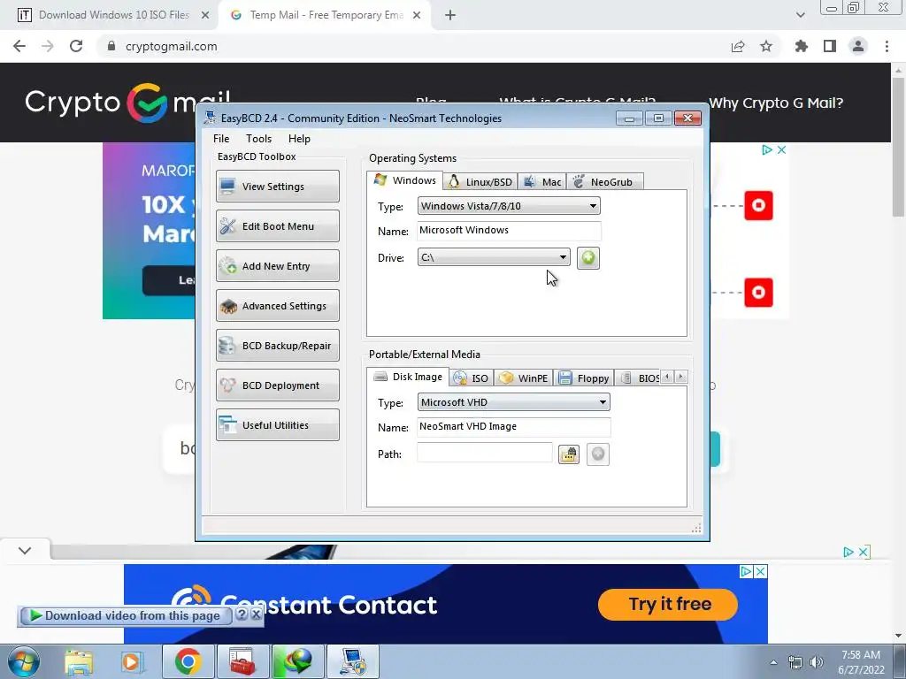The image size is (906, 679).
Task: Toggle the Chrome side panel icon
Action: 830,46
